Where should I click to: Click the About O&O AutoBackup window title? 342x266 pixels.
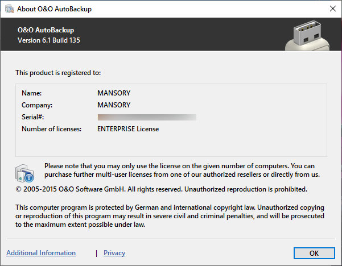(56, 9)
